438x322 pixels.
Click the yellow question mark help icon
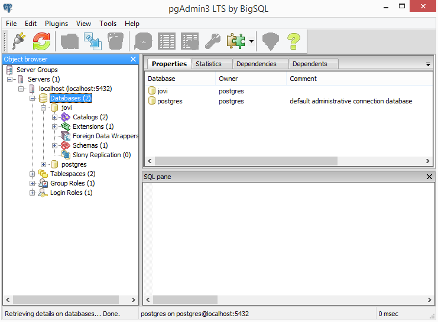tap(294, 41)
